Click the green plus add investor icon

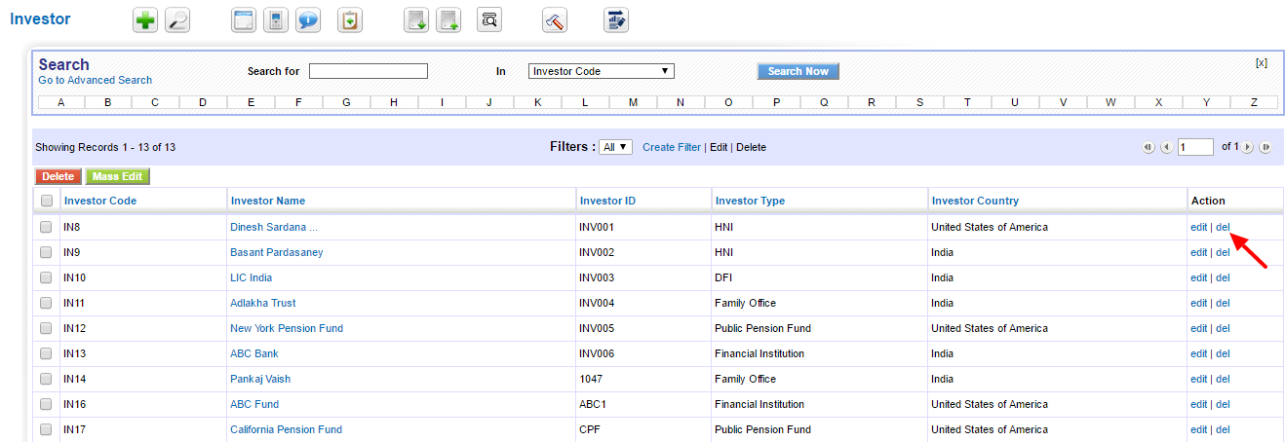click(x=145, y=20)
